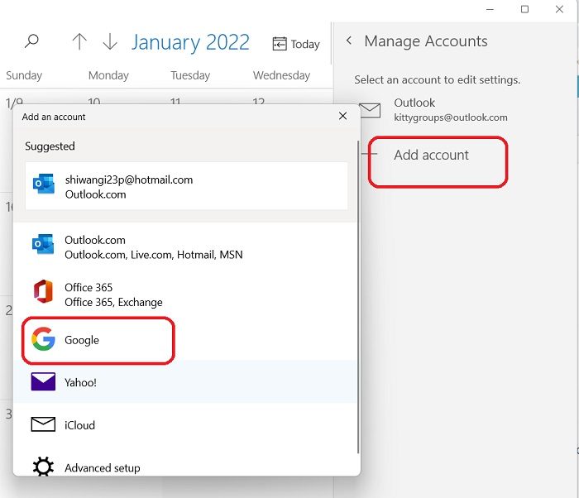Click Add account in Manage Accounts
Viewport: 579px width, 498px height.
[x=431, y=155]
